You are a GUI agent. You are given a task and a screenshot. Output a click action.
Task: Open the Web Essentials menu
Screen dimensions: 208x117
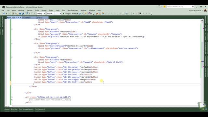point(73,10)
